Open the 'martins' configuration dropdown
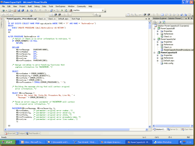 tap(103, 11)
